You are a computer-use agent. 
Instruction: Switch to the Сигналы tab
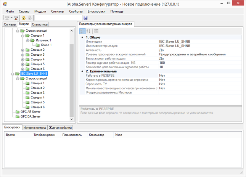pos(10,24)
